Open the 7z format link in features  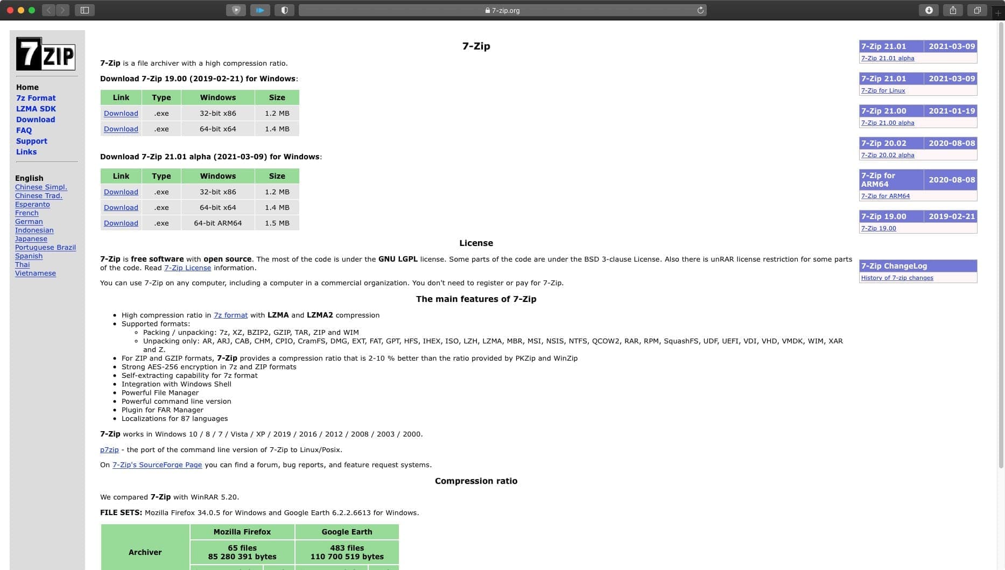(x=231, y=315)
